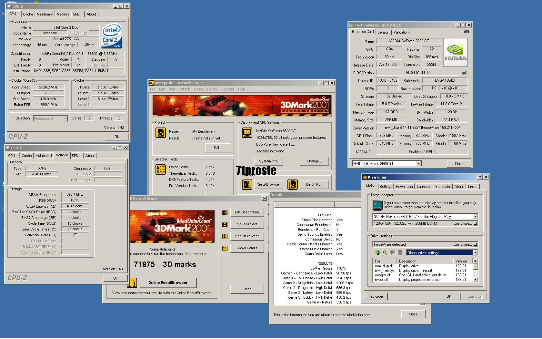Viewport: 542px width, 339px height.
Task: Click the GPU-Z screenshot camera icon
Action: point(467,31)
